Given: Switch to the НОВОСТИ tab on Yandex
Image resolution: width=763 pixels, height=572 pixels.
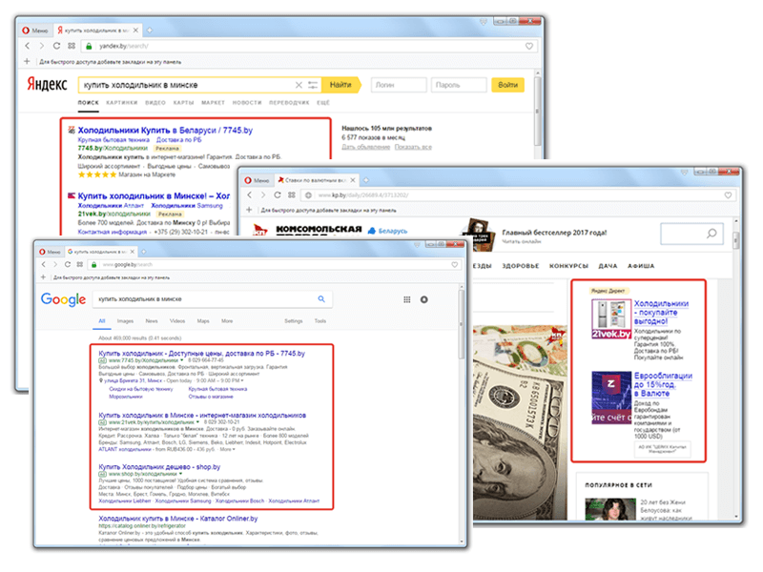Looking at the screenshot, I should 247,103.
